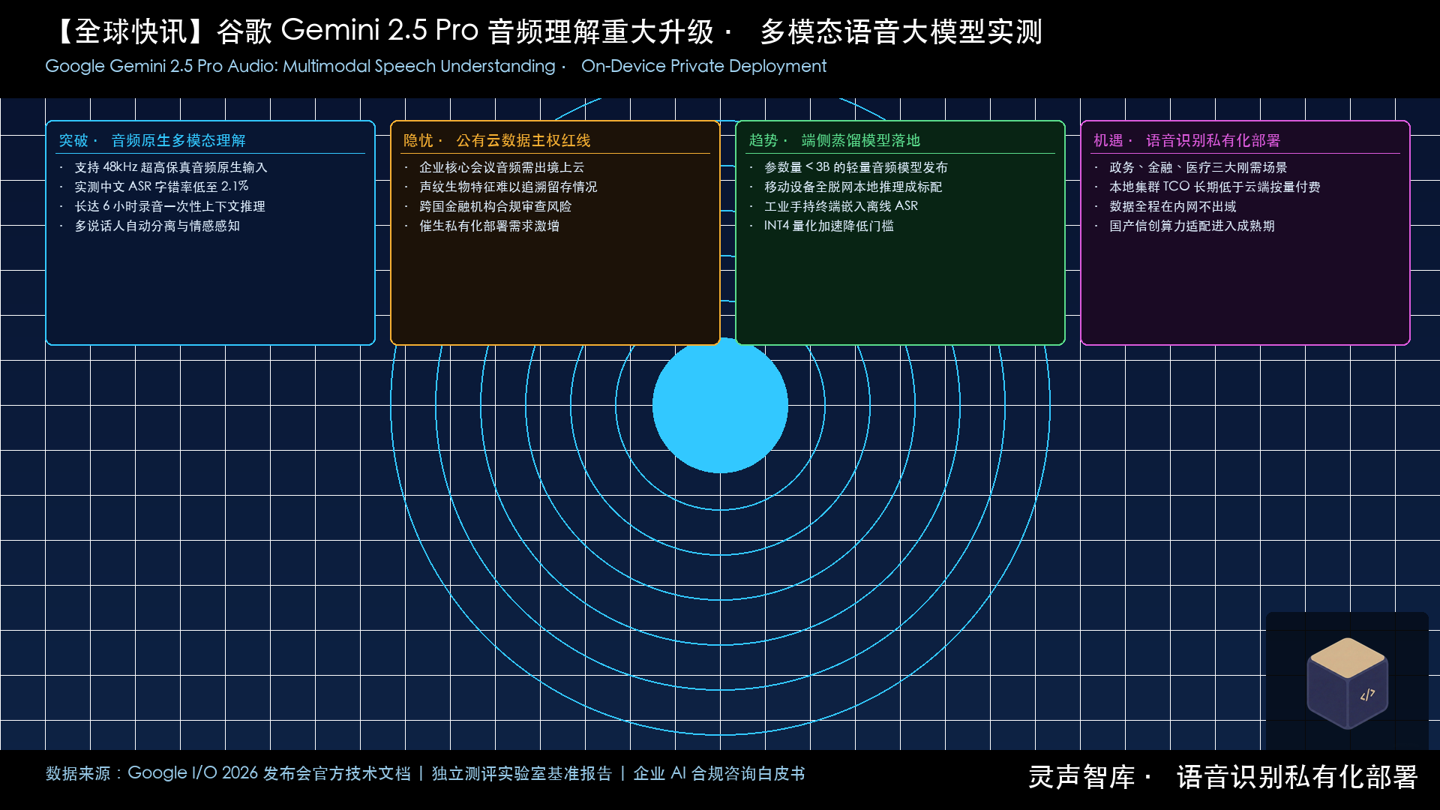Image resolution: width=1440 pixels, height=810 pixels.
Task: Click the bullet '移动设备全脱网本地推理成标配'
Action: [x=853, y=187]
